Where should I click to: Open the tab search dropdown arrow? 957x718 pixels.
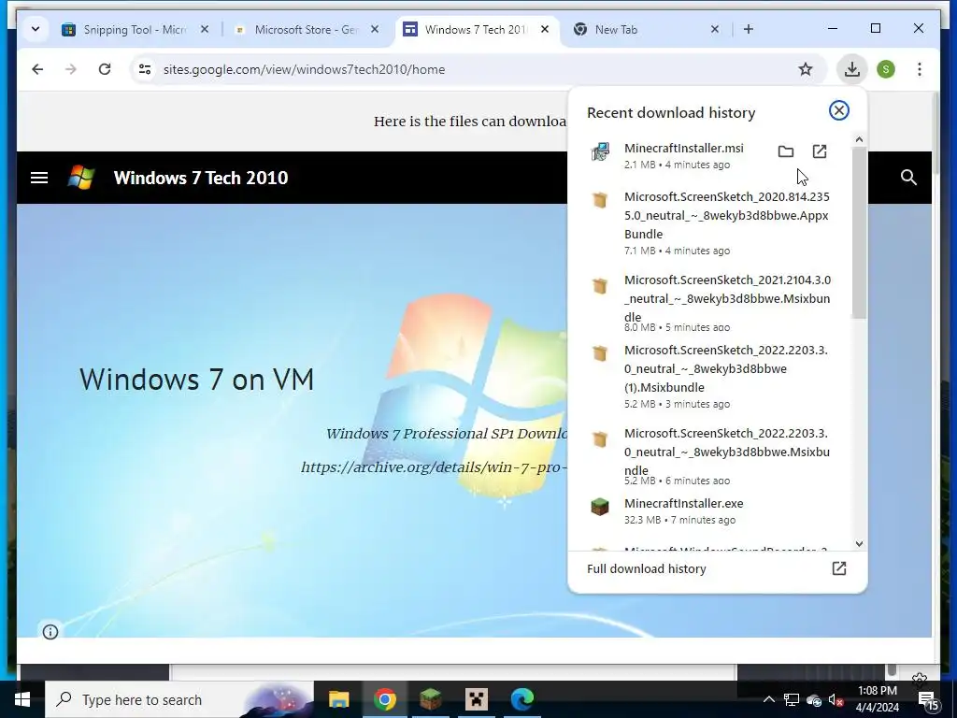(36, 29)
